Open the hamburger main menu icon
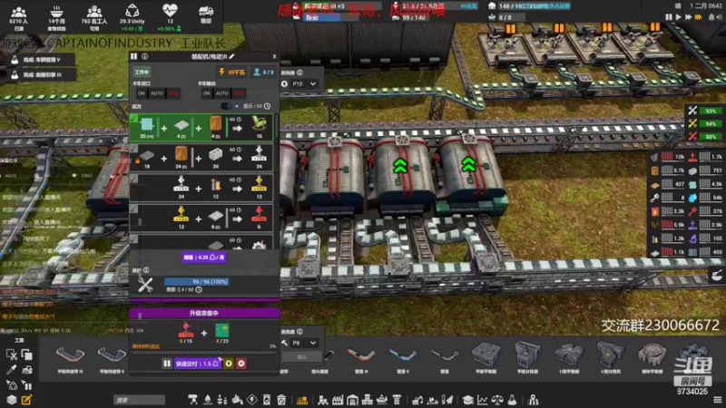Viewport: 726px width, 408px height. [717, 400]
